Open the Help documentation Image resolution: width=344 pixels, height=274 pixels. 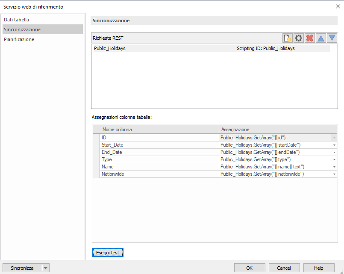tap(318, 268)
